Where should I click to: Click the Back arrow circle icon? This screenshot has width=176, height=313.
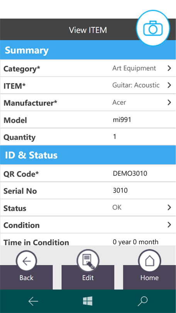tap(26, 261)
